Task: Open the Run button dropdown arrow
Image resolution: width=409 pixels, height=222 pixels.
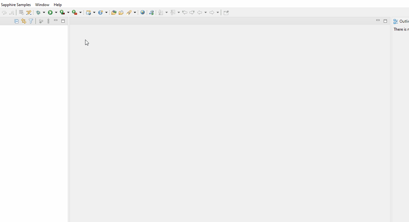Action: click(56, 12)
